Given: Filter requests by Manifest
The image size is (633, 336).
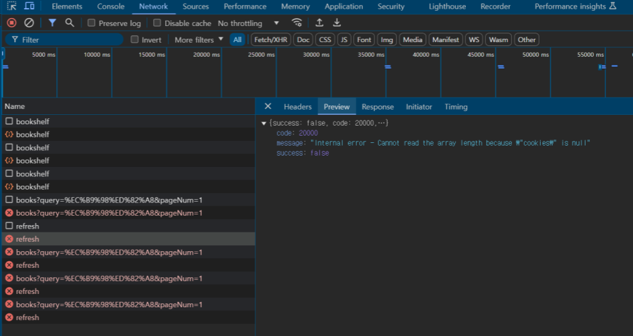Looking at the screenshot, I should (x=446, y=39).
